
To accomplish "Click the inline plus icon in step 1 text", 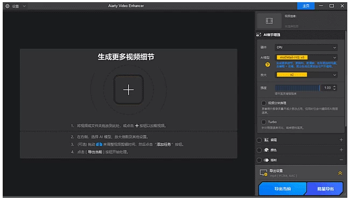I will [x=137, y=125].
